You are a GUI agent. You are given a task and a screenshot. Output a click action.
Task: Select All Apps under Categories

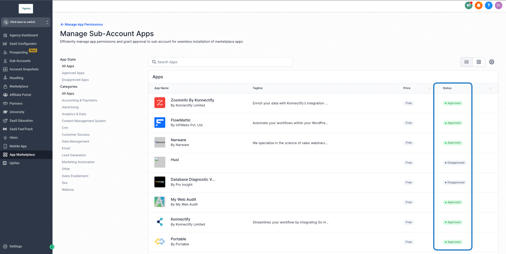click(x=68, y=94)
